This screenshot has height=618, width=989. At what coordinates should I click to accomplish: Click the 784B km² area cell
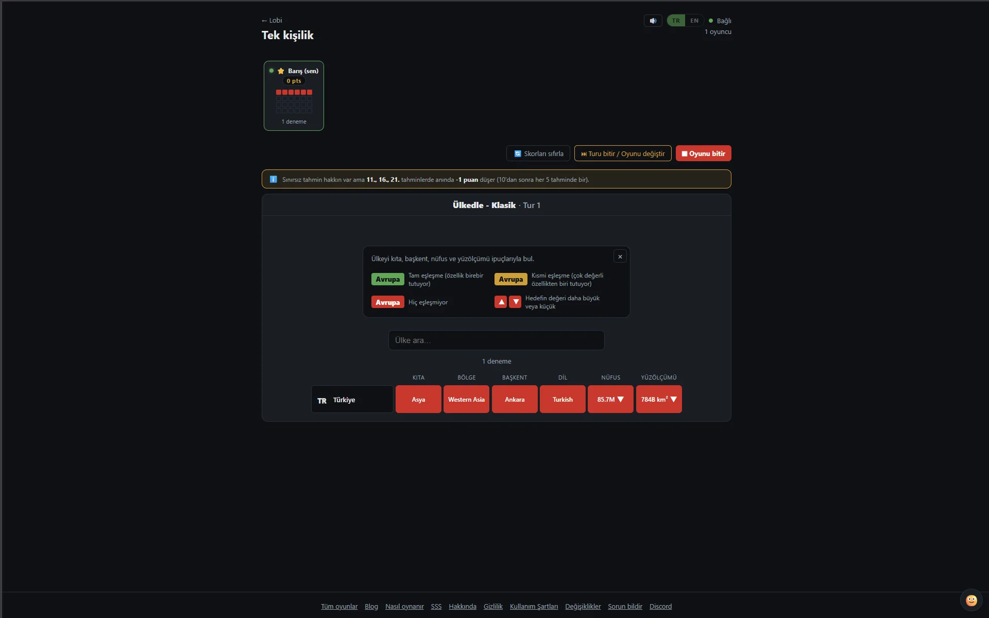click(659, 400)
